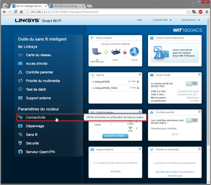Toggle the parental controls switch
Screen dimensions: 211x185
point(192,120)
